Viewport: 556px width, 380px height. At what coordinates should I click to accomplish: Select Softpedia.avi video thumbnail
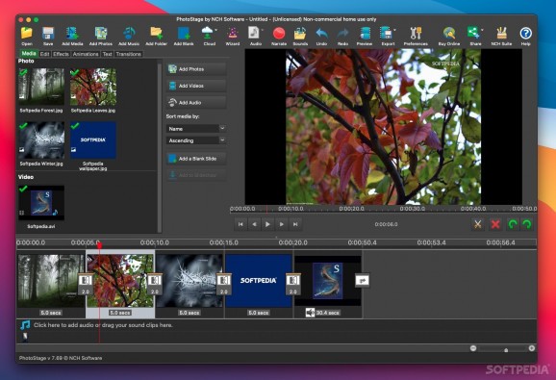41,203
